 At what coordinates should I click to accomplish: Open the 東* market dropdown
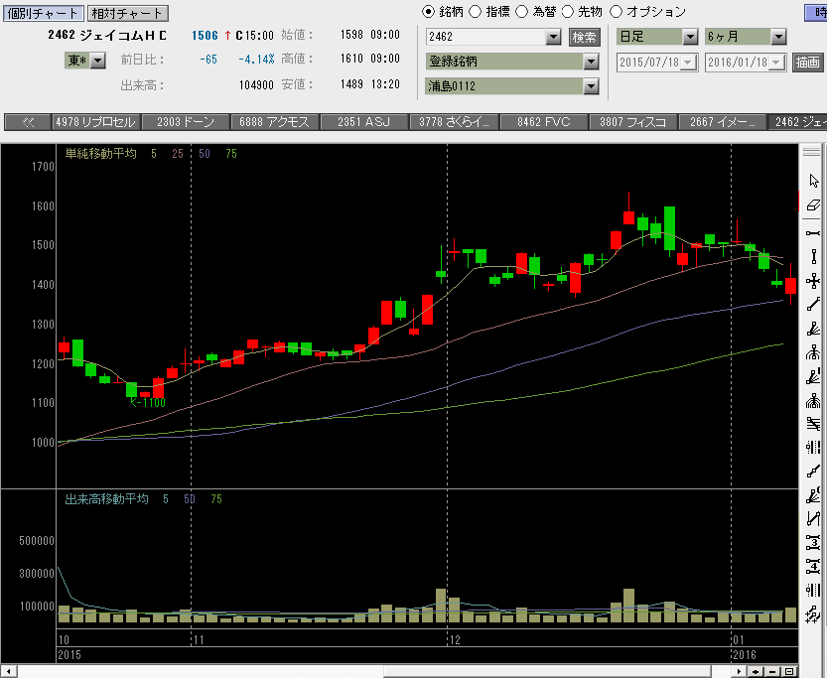[97, 61]
